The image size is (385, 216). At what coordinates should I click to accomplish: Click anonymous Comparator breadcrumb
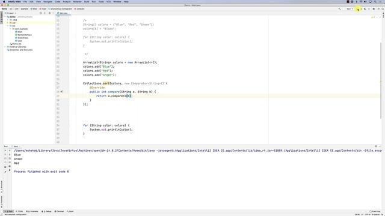pyautogui.click(x=60, y=9)
